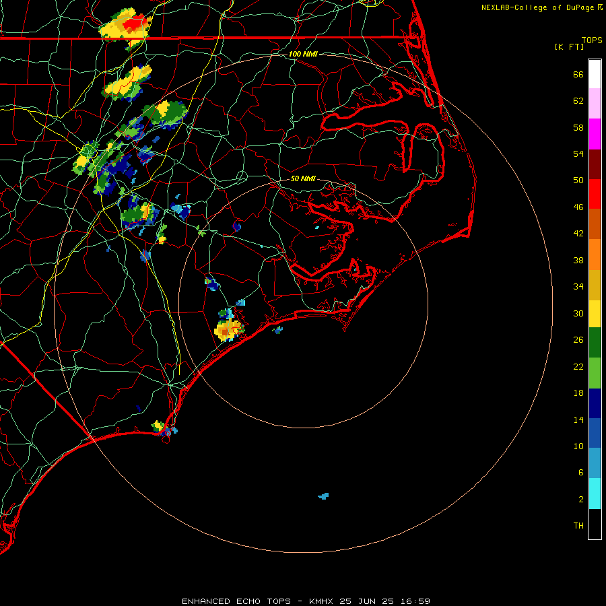606x606 pixels.
Task: Click the 50 NMI range ring label
Action: (x=303, y=178)
